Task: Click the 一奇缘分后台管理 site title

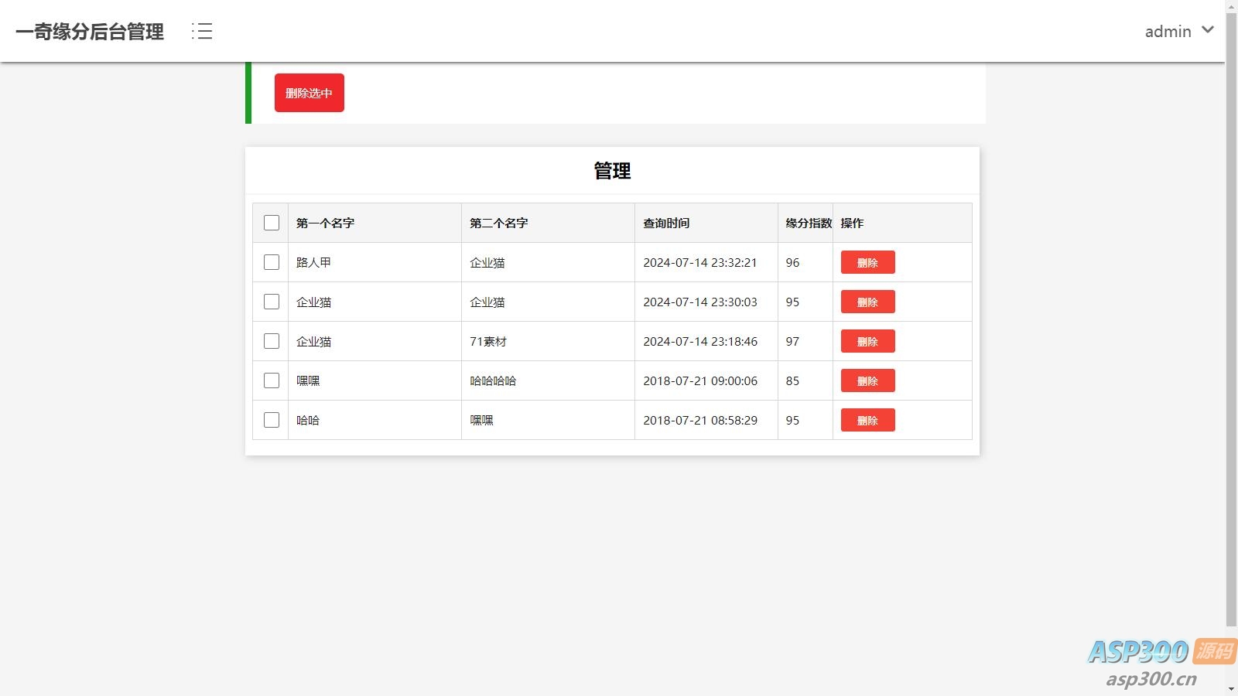Action: click(x=90, y=32)
